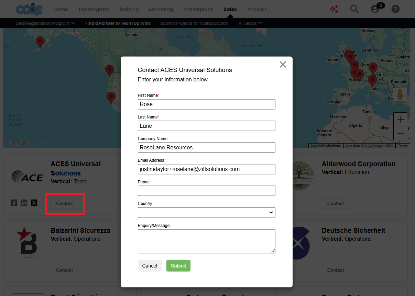Cancel the contact form

150,265
